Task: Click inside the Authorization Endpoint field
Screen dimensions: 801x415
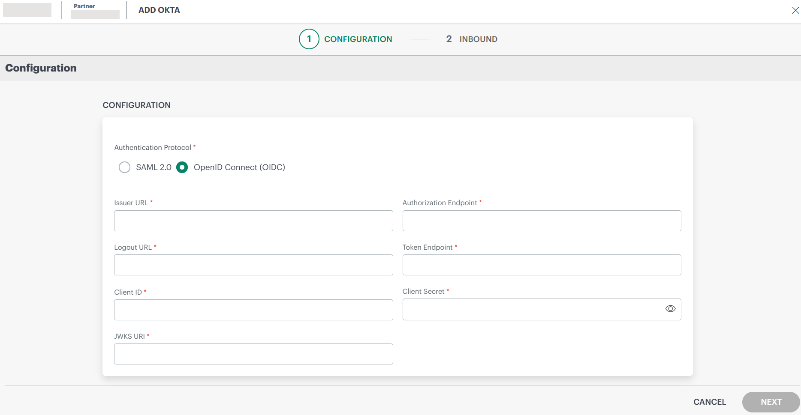Action: tap(541, 221)
